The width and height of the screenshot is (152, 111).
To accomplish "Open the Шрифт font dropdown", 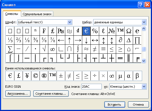I will [70, 22].
